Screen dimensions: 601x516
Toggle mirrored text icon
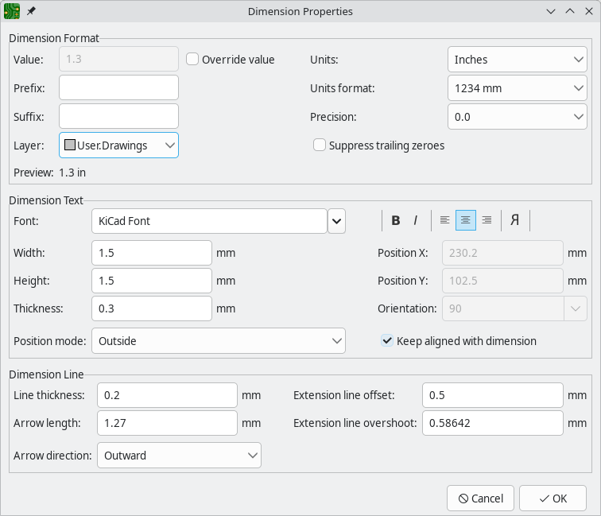515,220
